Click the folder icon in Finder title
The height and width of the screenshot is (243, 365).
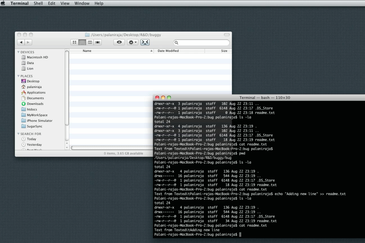click(x=87, y=35)
